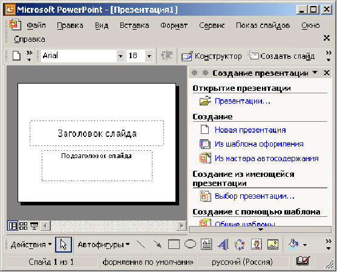Open the Вид menu
Image resolution: width=337 pixels, height=272 pixels.
102,25
